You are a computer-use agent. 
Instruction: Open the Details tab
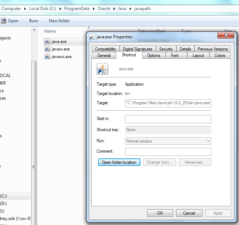[185, 49]
